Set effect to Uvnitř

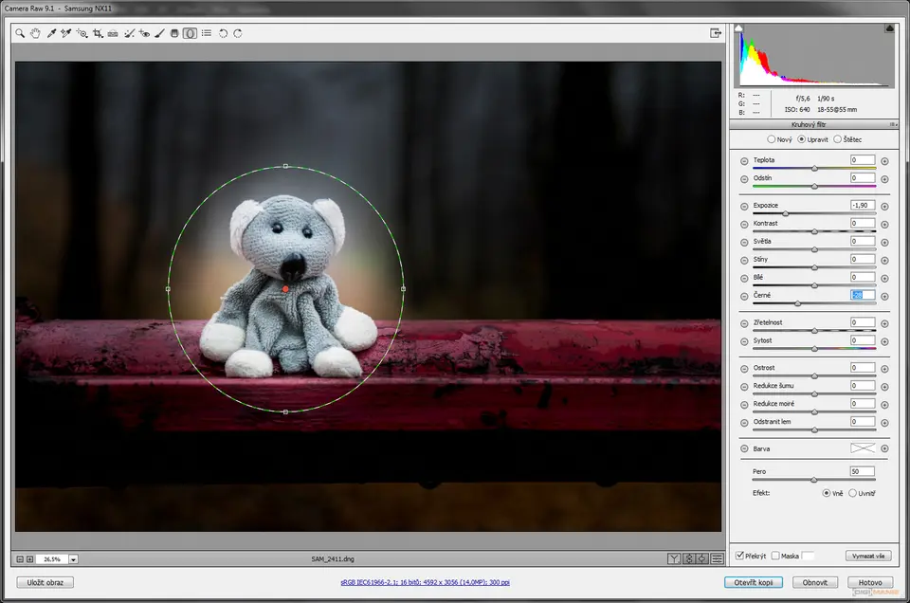[853, 493]
